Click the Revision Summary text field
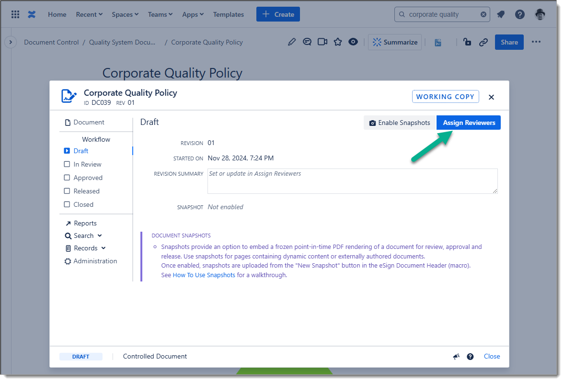Viewport: 564px width, 382px height. tap(352, 181)
